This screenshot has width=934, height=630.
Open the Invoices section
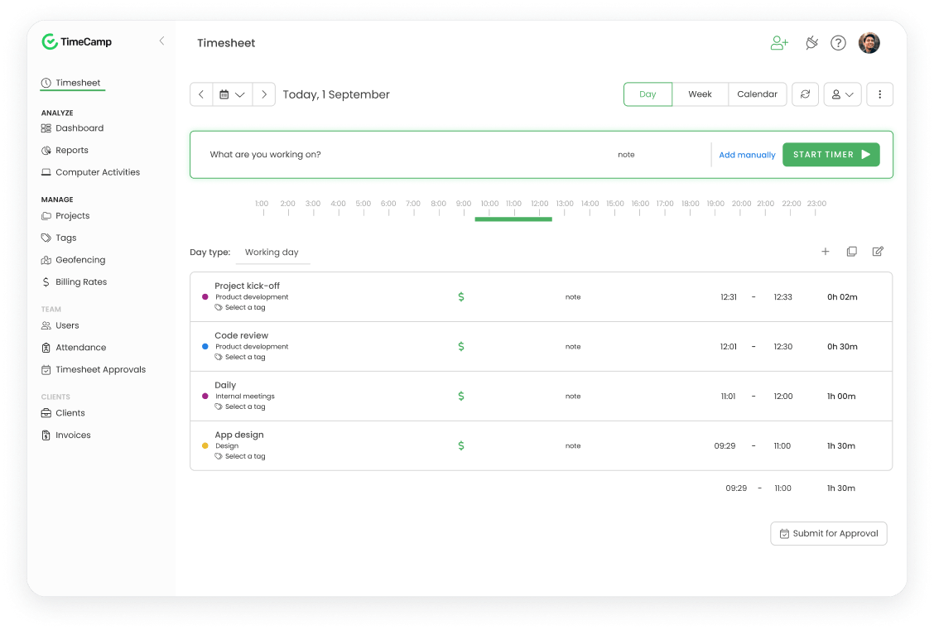73,435
